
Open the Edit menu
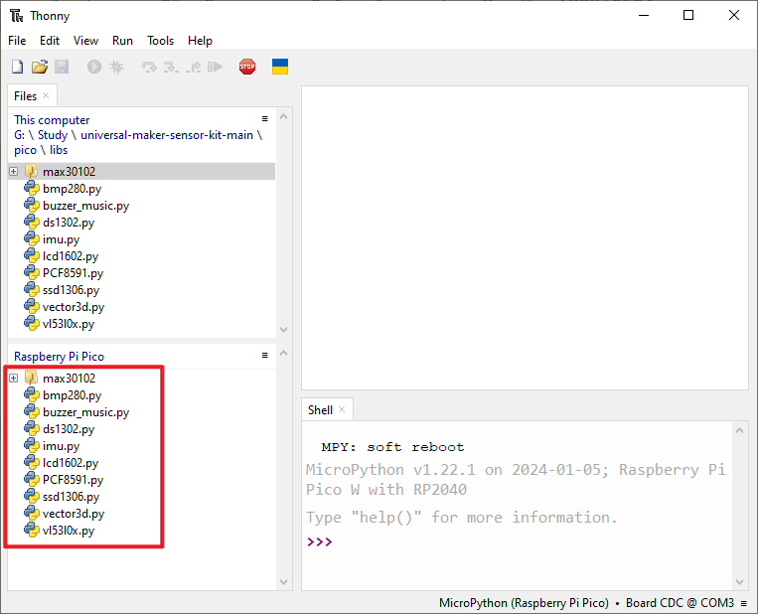point(50,41)
